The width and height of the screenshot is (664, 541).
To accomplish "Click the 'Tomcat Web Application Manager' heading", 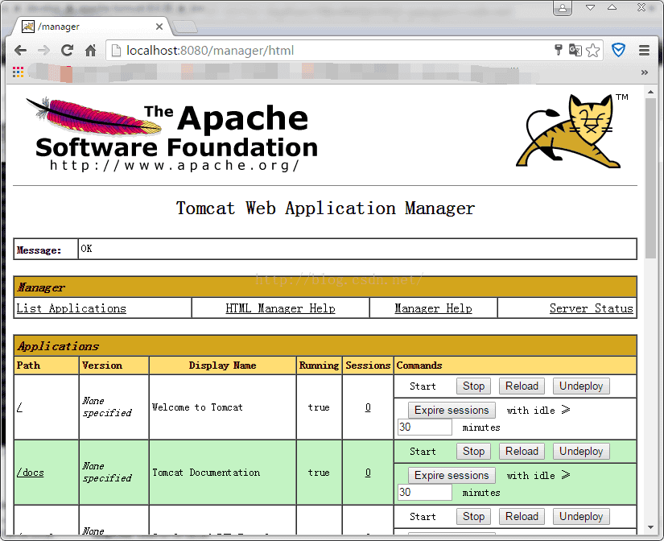I will tap(325, 209).
